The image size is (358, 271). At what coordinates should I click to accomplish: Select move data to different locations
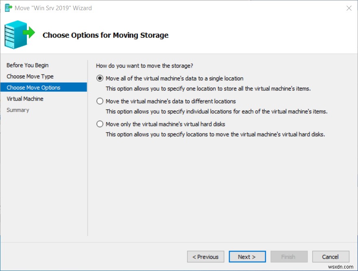click(100, 101)
